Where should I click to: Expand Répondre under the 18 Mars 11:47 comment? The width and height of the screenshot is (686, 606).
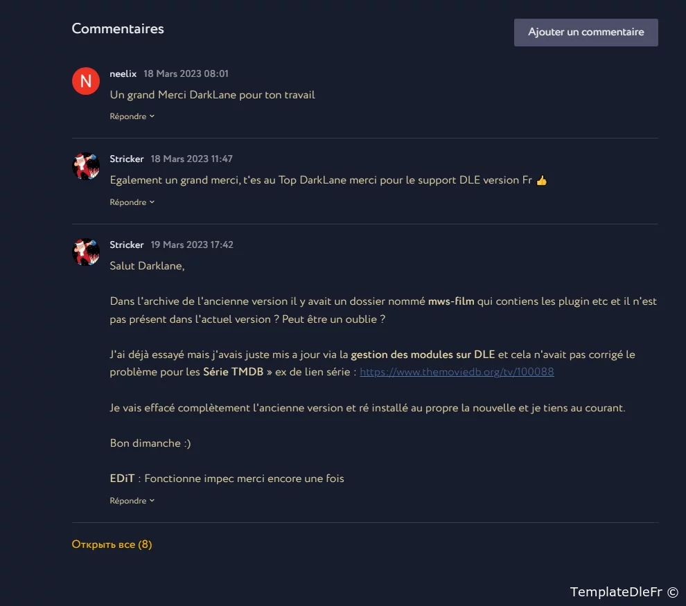point(132,202)
